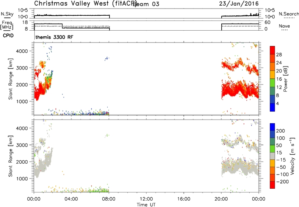Click the 'Time UT' axis title
The image size is (299, 207).
pyautogui.click(x=146, y=205)
